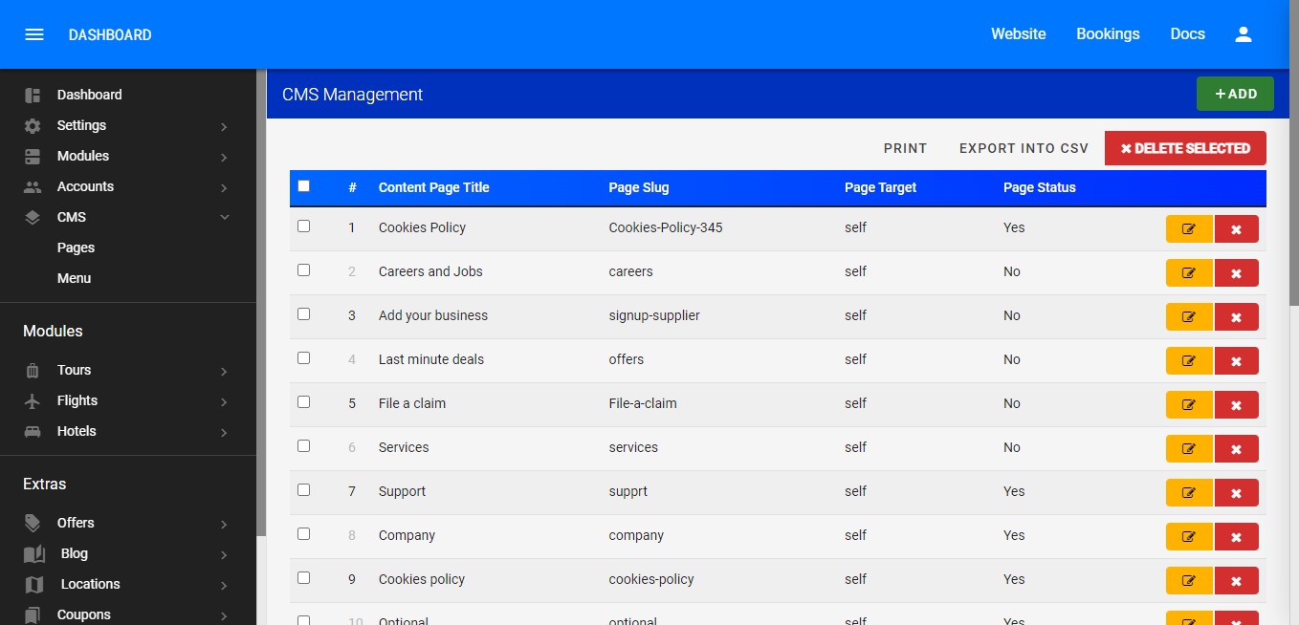Click the Flights airplane icon in sidebar
Screen dimensions: 1299x625
(x=33, y=401)
